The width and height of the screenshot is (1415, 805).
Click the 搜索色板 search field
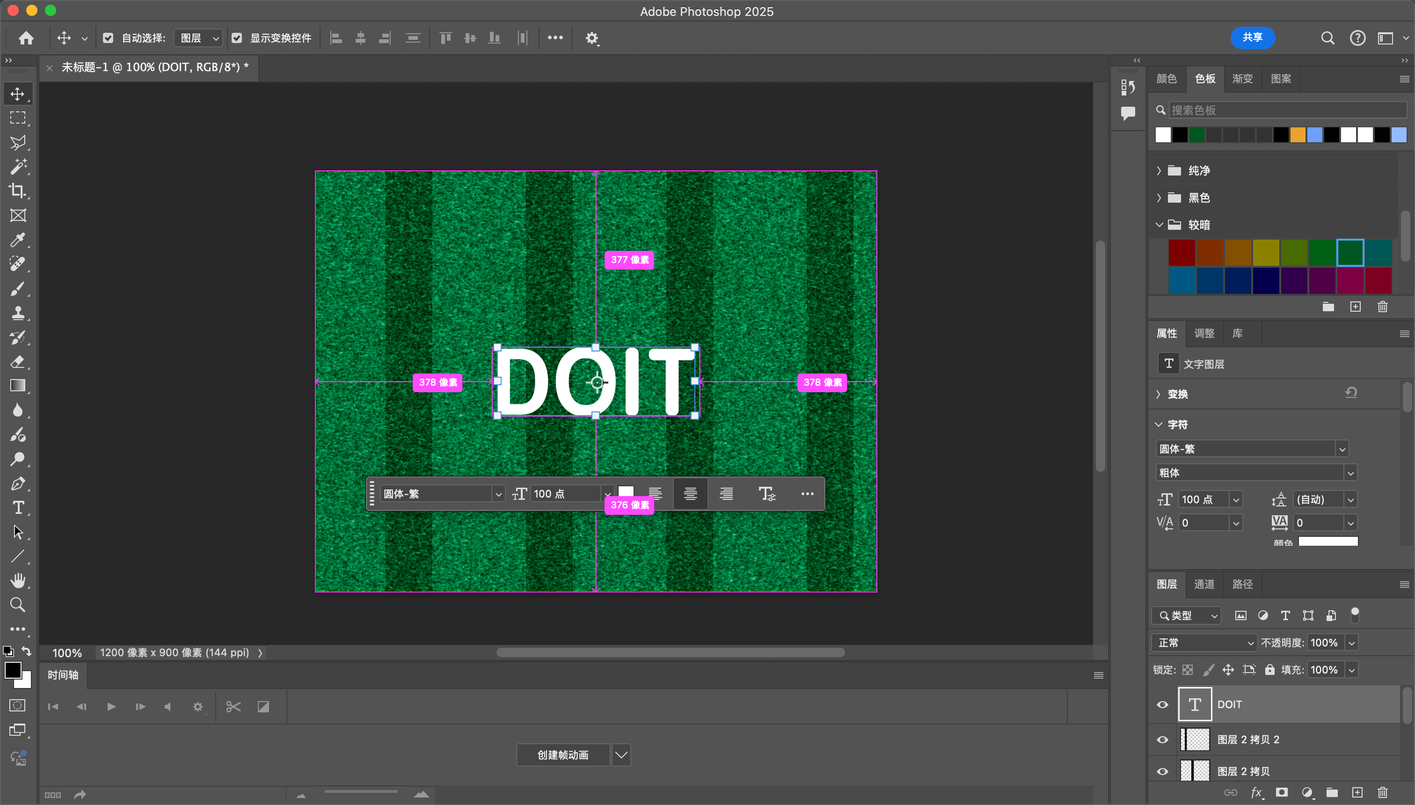coord(1287,110)
